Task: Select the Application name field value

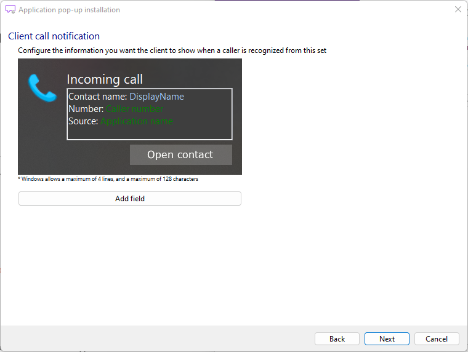Action: [x=137, y=121]
